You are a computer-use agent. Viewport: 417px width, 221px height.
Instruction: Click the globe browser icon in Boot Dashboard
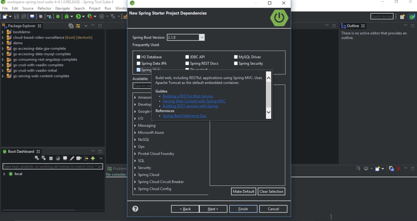pos(58,158)
